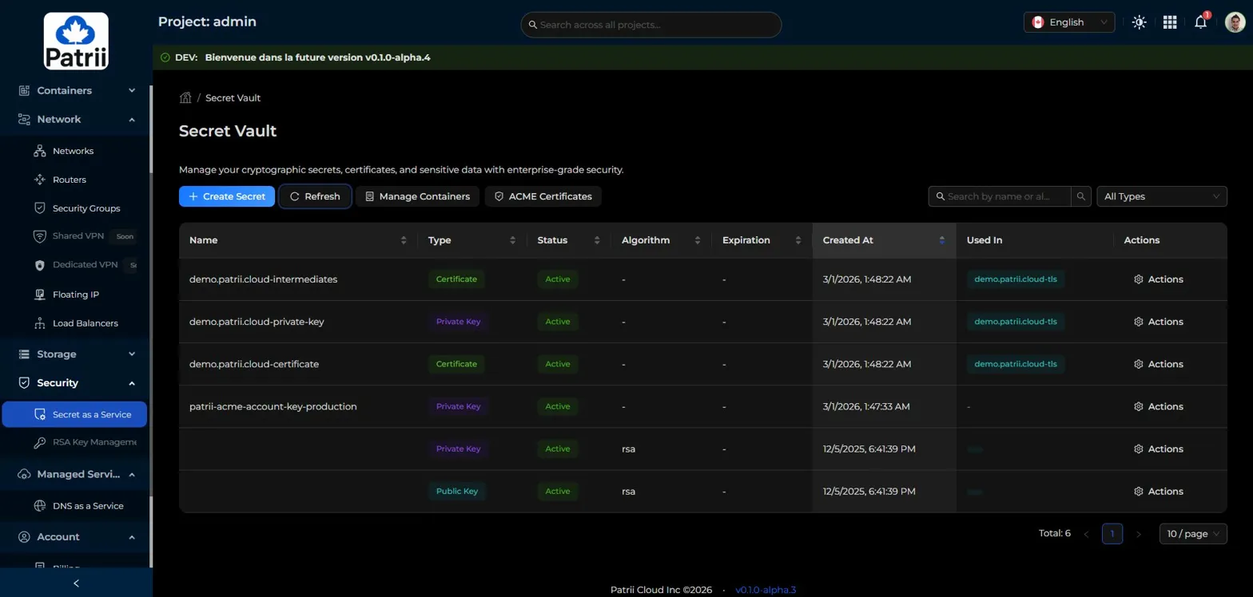Click demo.patrii.cloud-tls tag in intermediates row

1016,279
